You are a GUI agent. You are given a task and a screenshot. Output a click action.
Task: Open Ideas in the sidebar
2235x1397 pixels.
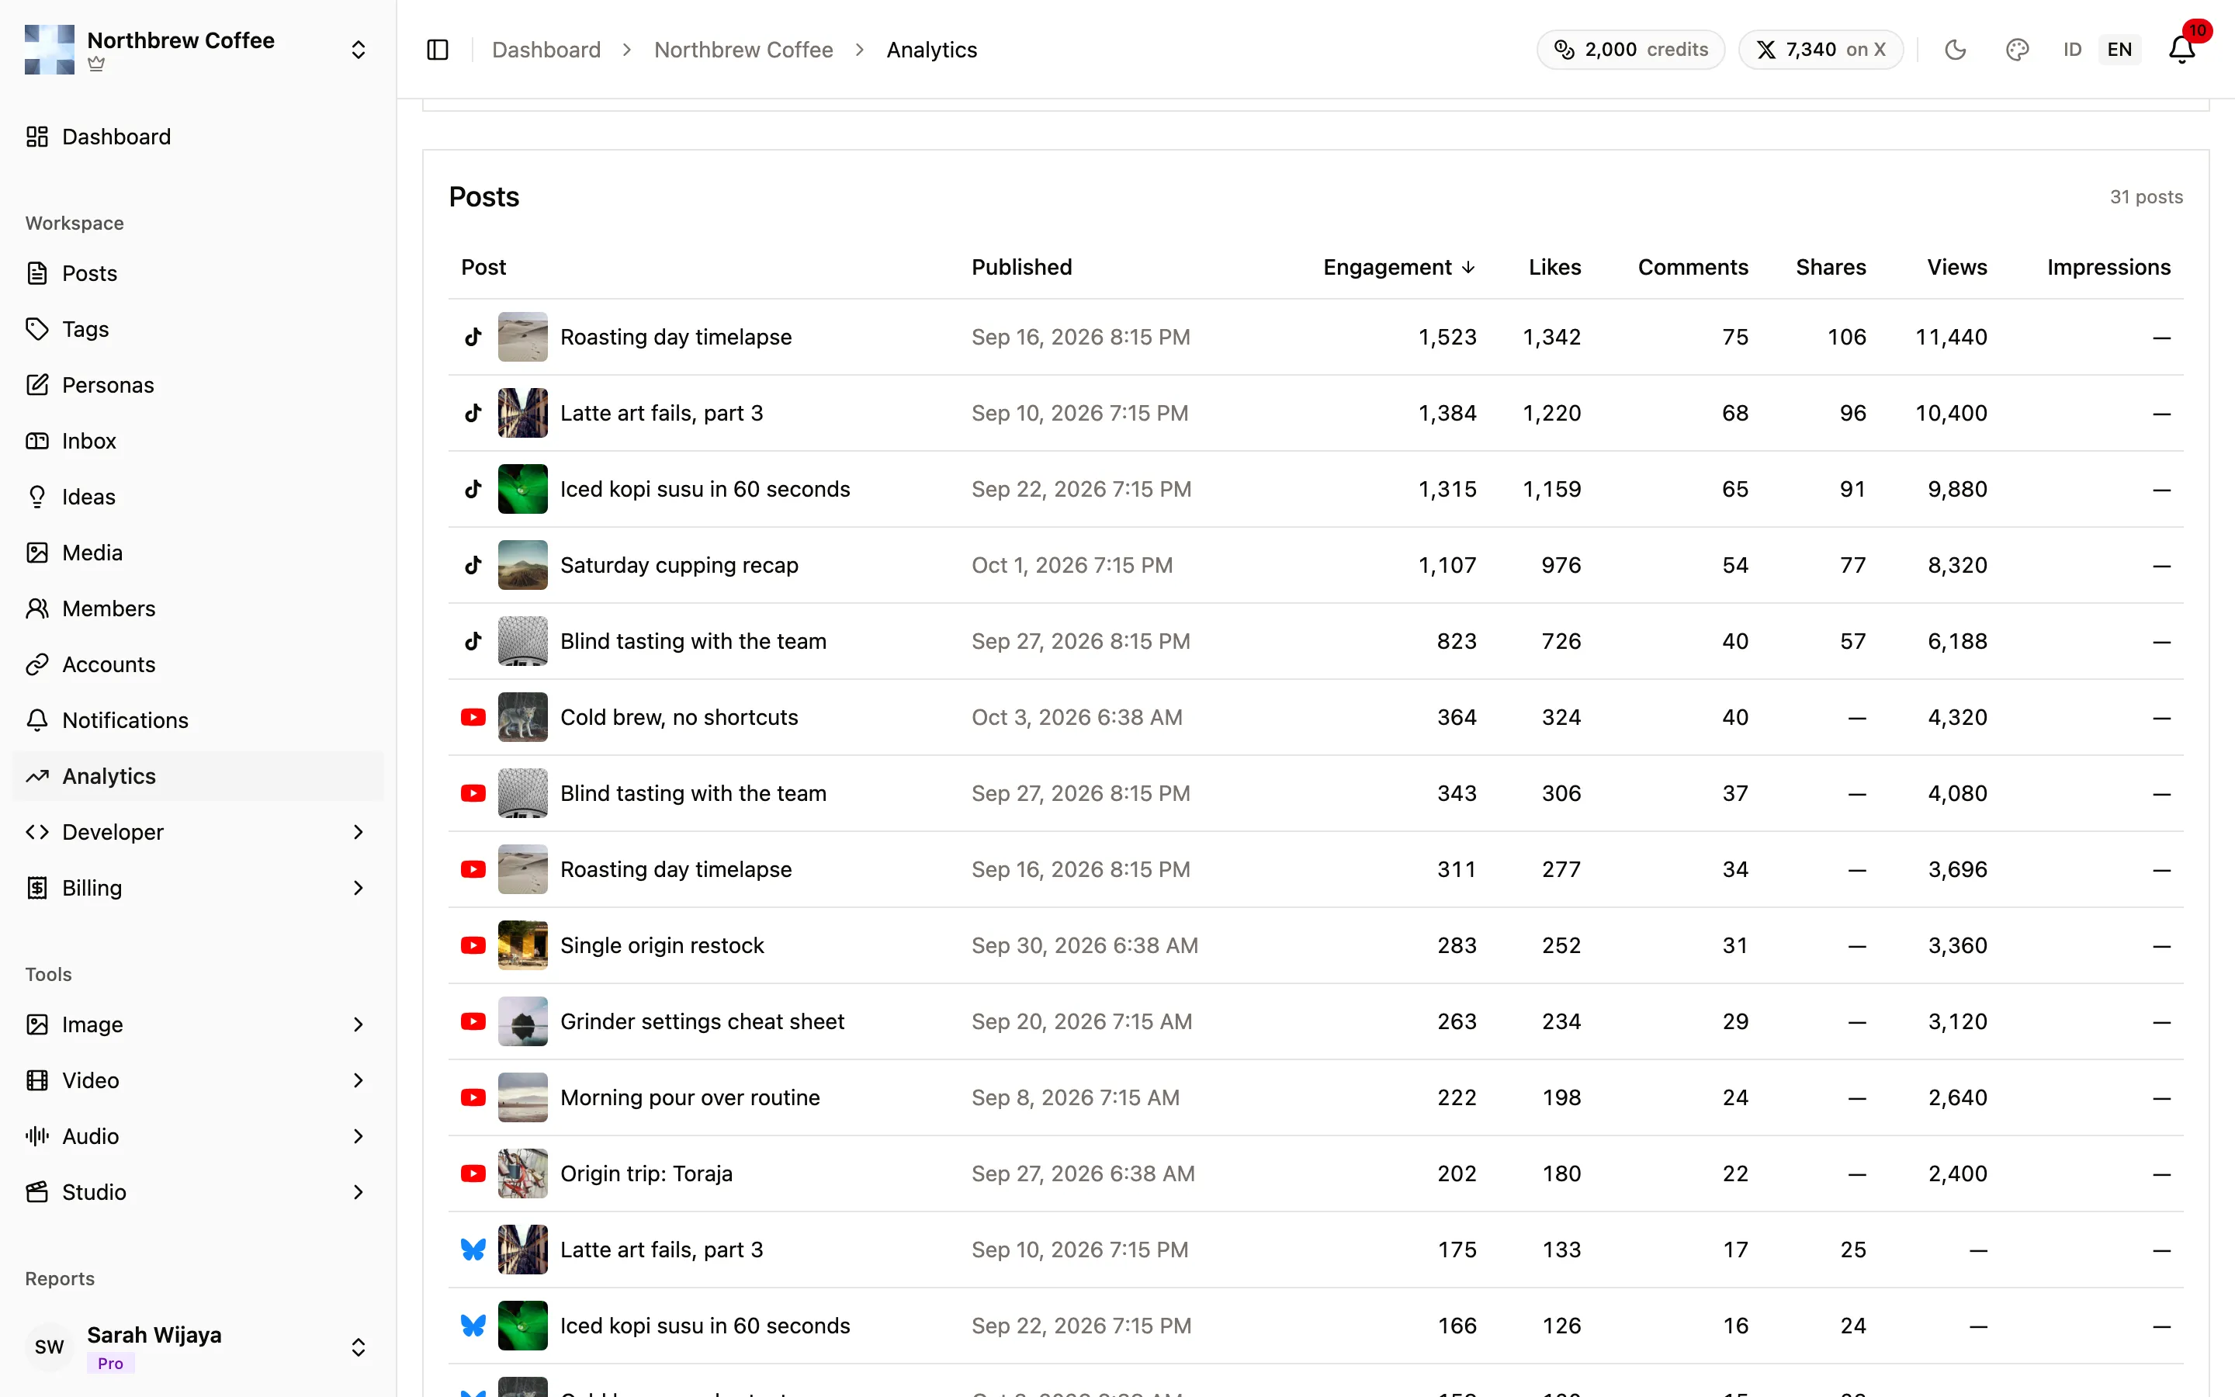[x=196, y=497]
